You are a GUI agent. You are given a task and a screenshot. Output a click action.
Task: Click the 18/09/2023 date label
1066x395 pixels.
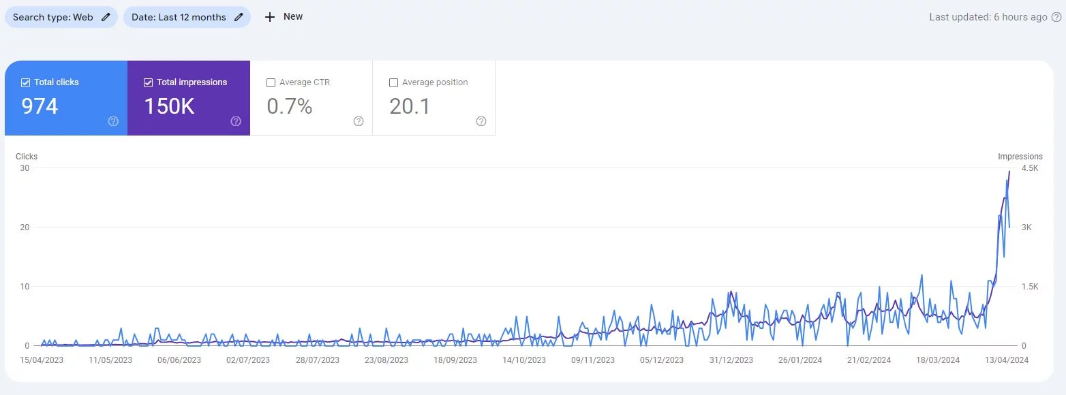(x=455, y=360)
